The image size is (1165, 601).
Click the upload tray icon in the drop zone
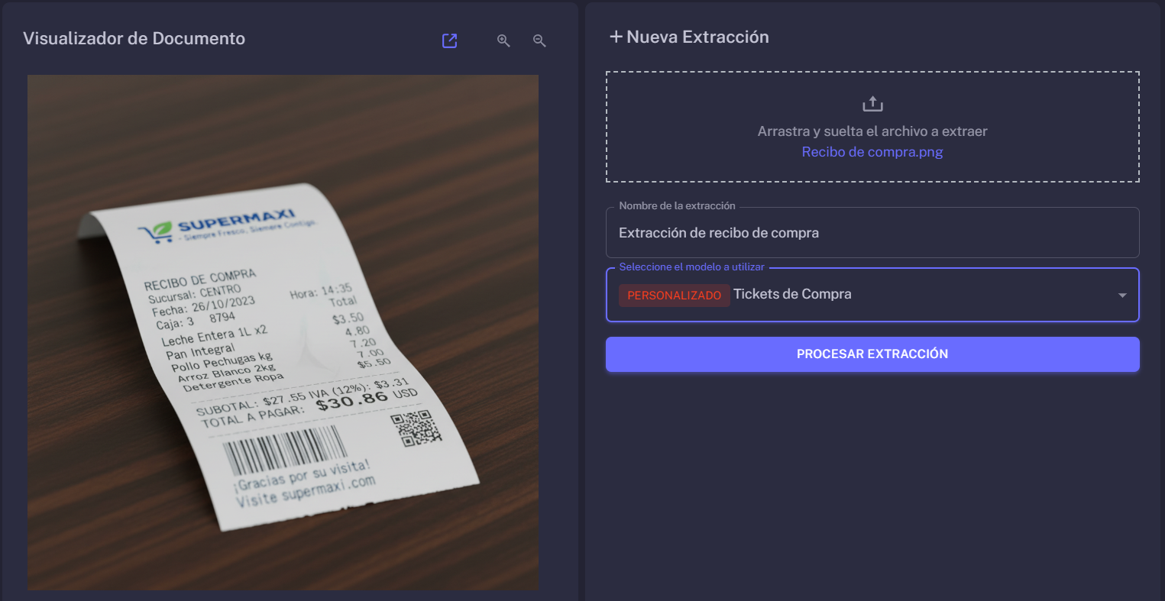872,104
